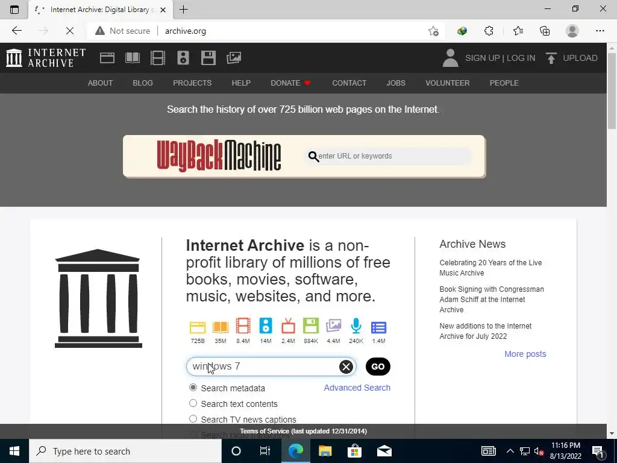Close the Internet Archive browser tab

click(163, 10)
